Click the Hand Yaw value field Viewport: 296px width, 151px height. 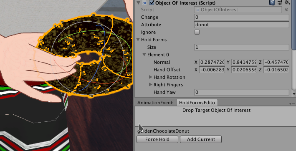click(x=242, y=92)
